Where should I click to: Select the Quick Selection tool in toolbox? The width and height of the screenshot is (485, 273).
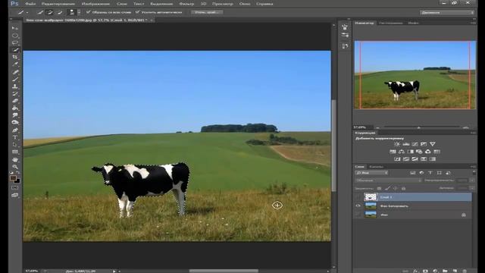click(15, 50)
